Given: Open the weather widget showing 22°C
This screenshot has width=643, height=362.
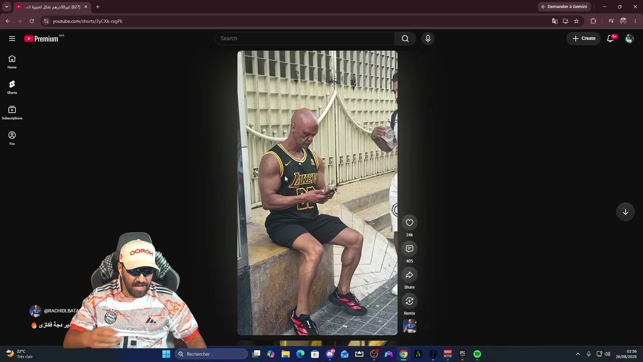Looking at the screenshot, I should [20, 354].
